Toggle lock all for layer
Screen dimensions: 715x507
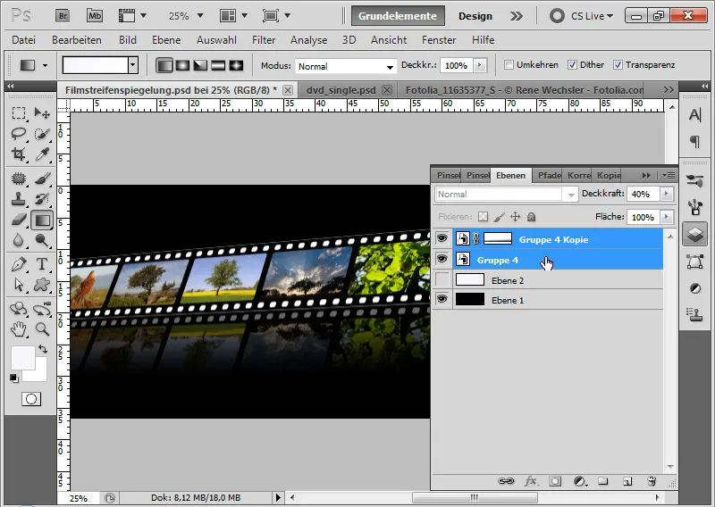click(x=531, y=217)
